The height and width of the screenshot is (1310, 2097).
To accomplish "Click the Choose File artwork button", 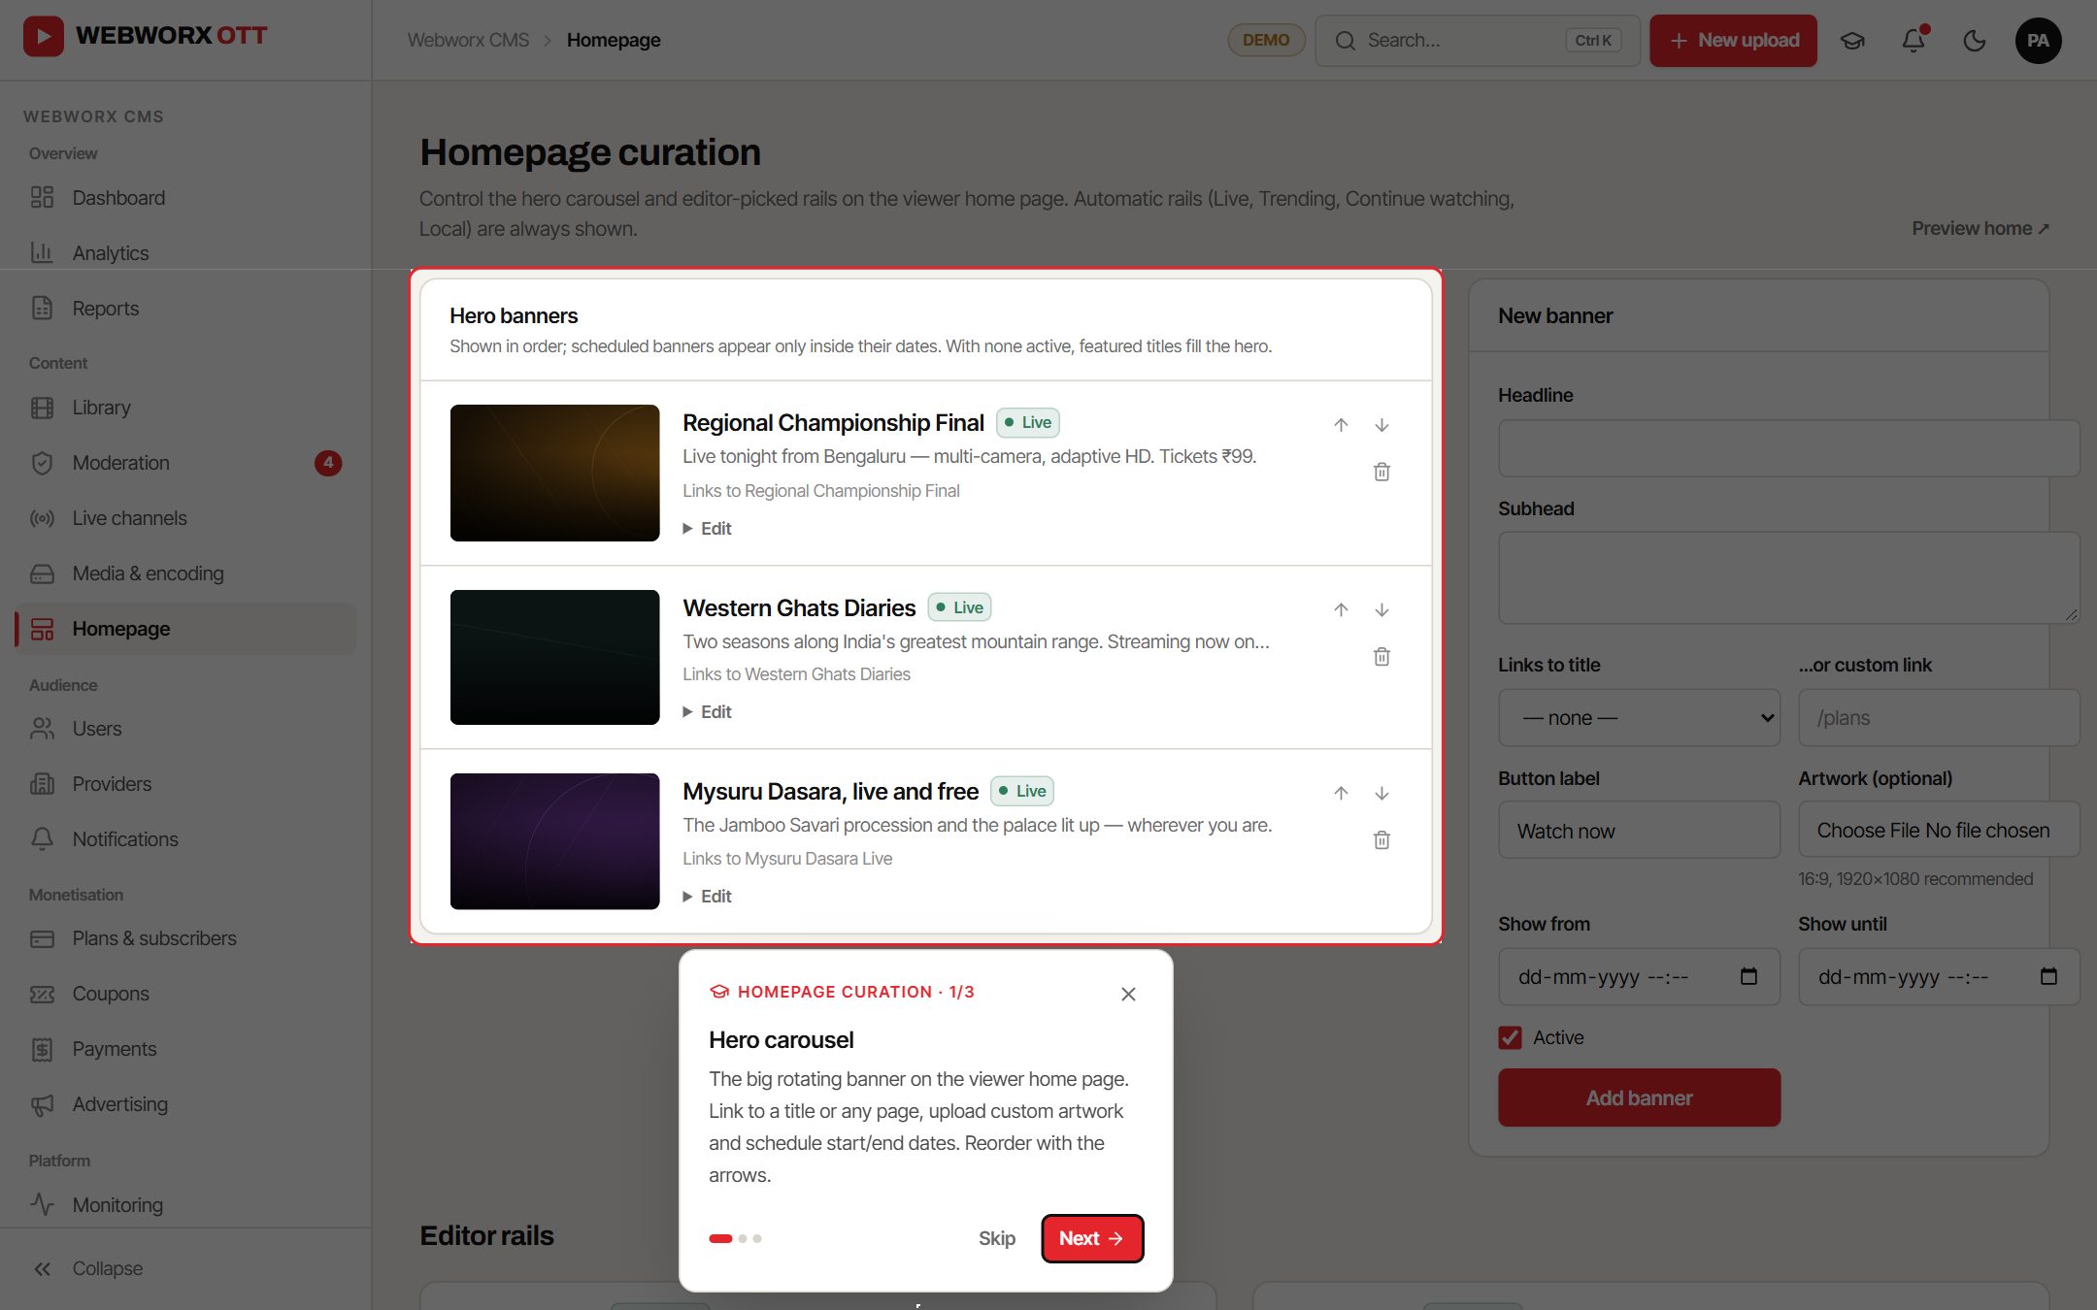I will [1868, 831].
